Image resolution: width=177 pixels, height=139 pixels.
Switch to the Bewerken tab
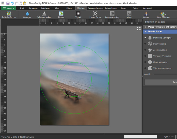[34, 8]
